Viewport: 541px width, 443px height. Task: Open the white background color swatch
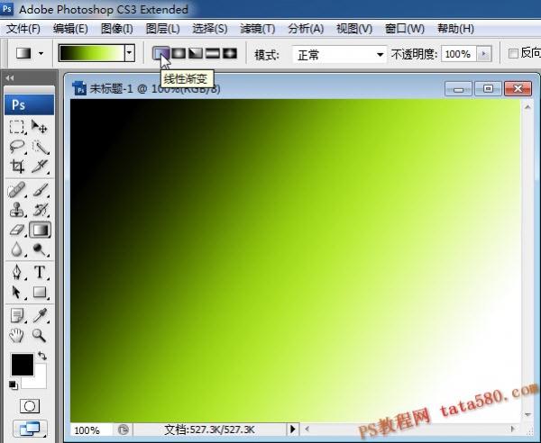pyautogui.click(x=39, y=380)
